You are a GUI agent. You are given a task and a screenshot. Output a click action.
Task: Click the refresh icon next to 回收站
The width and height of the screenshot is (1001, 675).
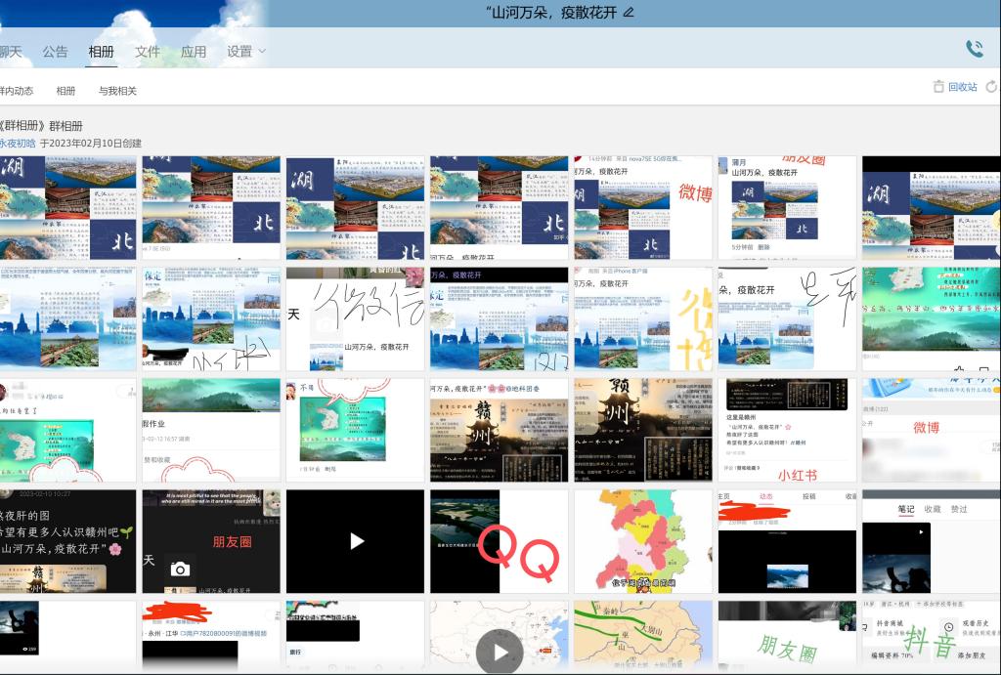991,87
